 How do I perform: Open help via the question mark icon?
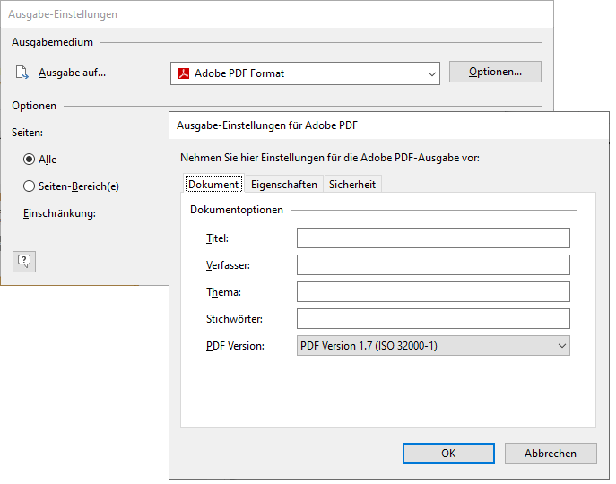(24, 261)
